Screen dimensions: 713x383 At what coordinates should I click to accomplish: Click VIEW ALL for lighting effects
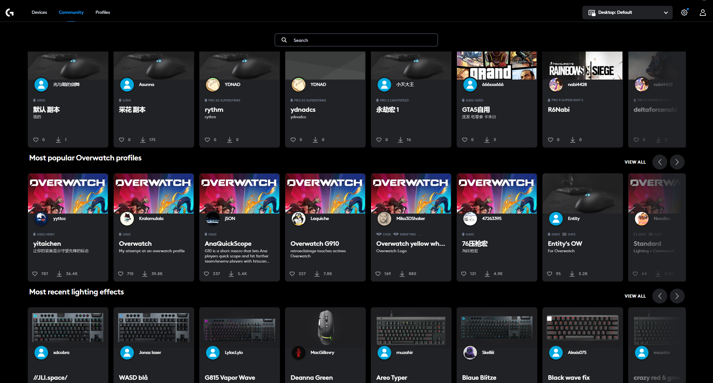[635, 296]
